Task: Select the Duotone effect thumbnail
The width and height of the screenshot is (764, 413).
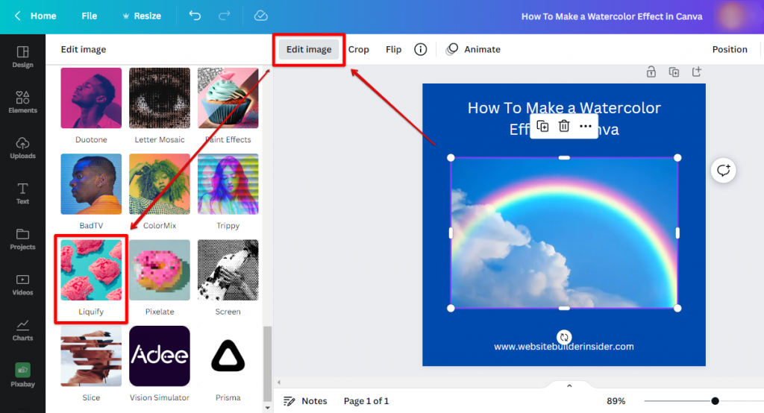Action: tap(91, 98)
